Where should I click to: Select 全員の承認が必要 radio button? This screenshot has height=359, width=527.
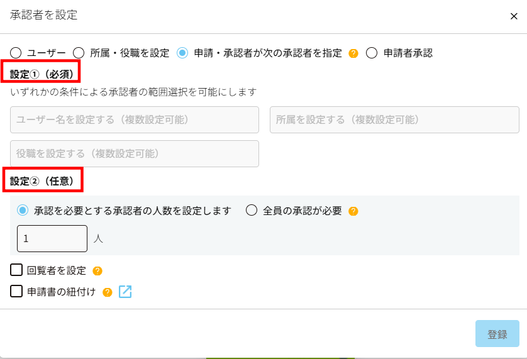tap(252, 211)
